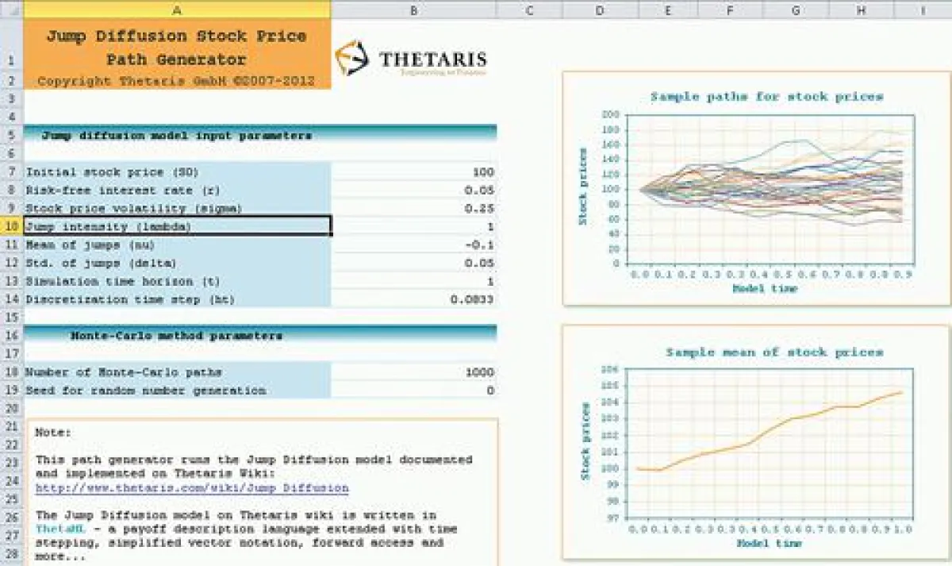Click the 'Seed for random number generation' label
This screenshot has height=566, width=952.
click(146, 391)
